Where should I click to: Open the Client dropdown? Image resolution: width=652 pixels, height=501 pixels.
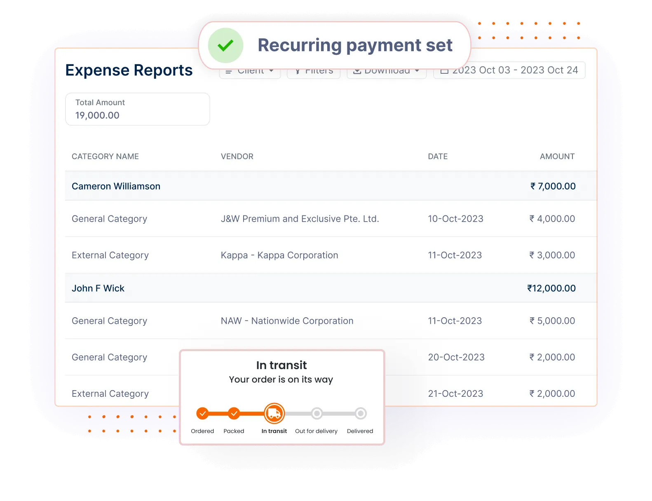coord(250,74)
